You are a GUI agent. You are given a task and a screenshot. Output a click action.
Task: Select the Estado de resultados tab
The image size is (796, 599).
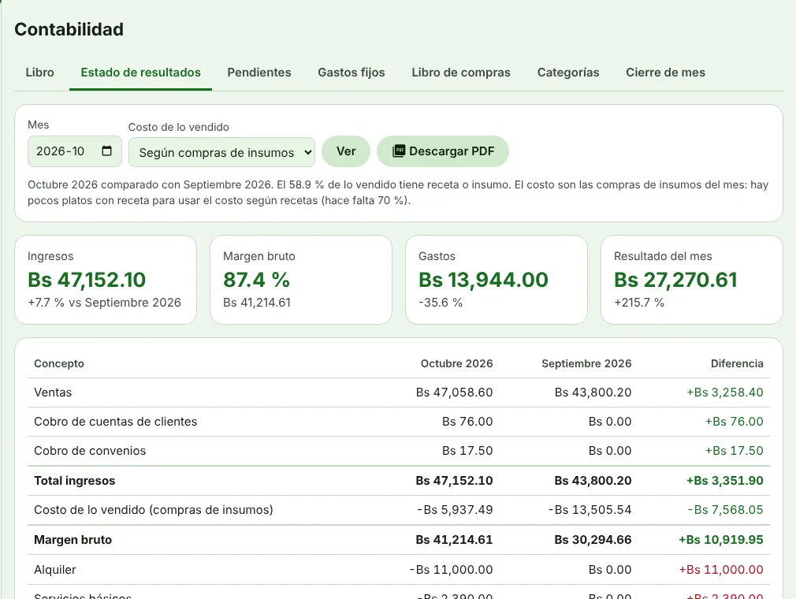(x=140, y=73)
